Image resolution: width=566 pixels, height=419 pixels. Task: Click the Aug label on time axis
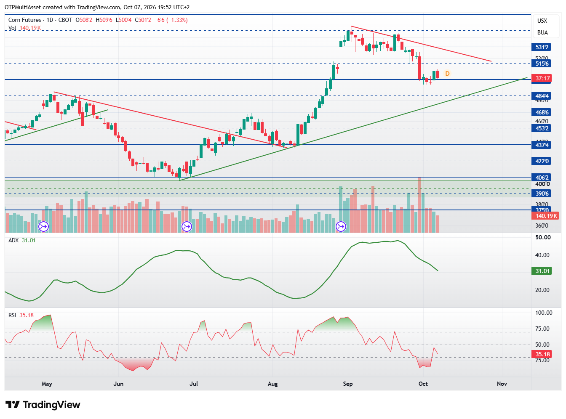(272, 384)
